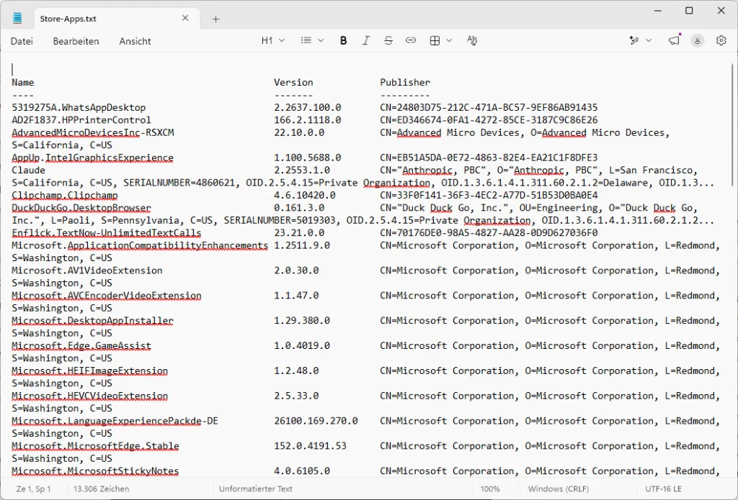Click the table insert icon
The width and height of the screenshot is (738, 500).
pos(435,40)
